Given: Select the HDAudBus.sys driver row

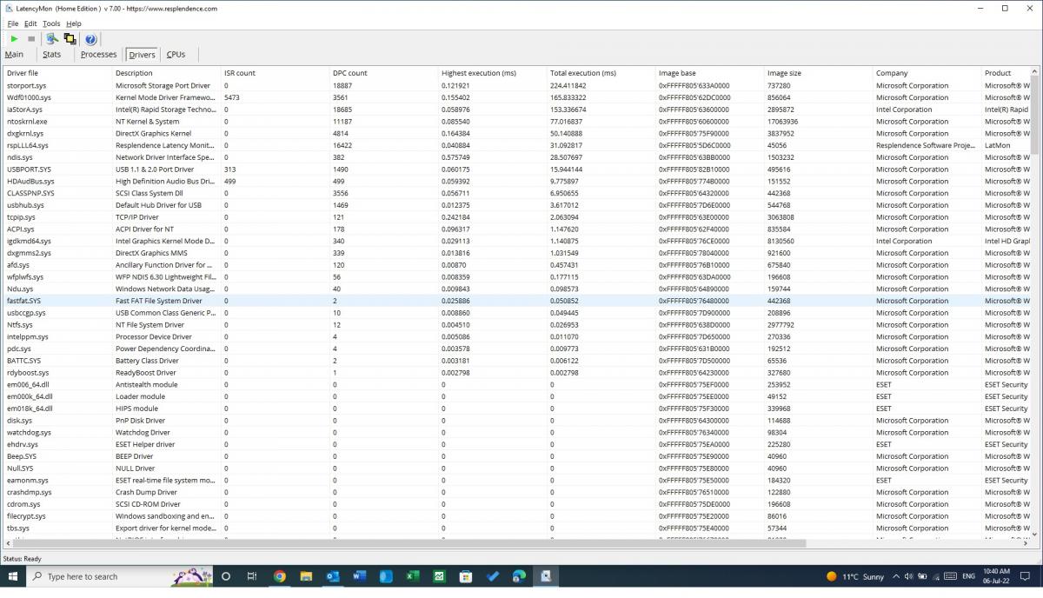Looking at the screenshot, I should (517, 182).
